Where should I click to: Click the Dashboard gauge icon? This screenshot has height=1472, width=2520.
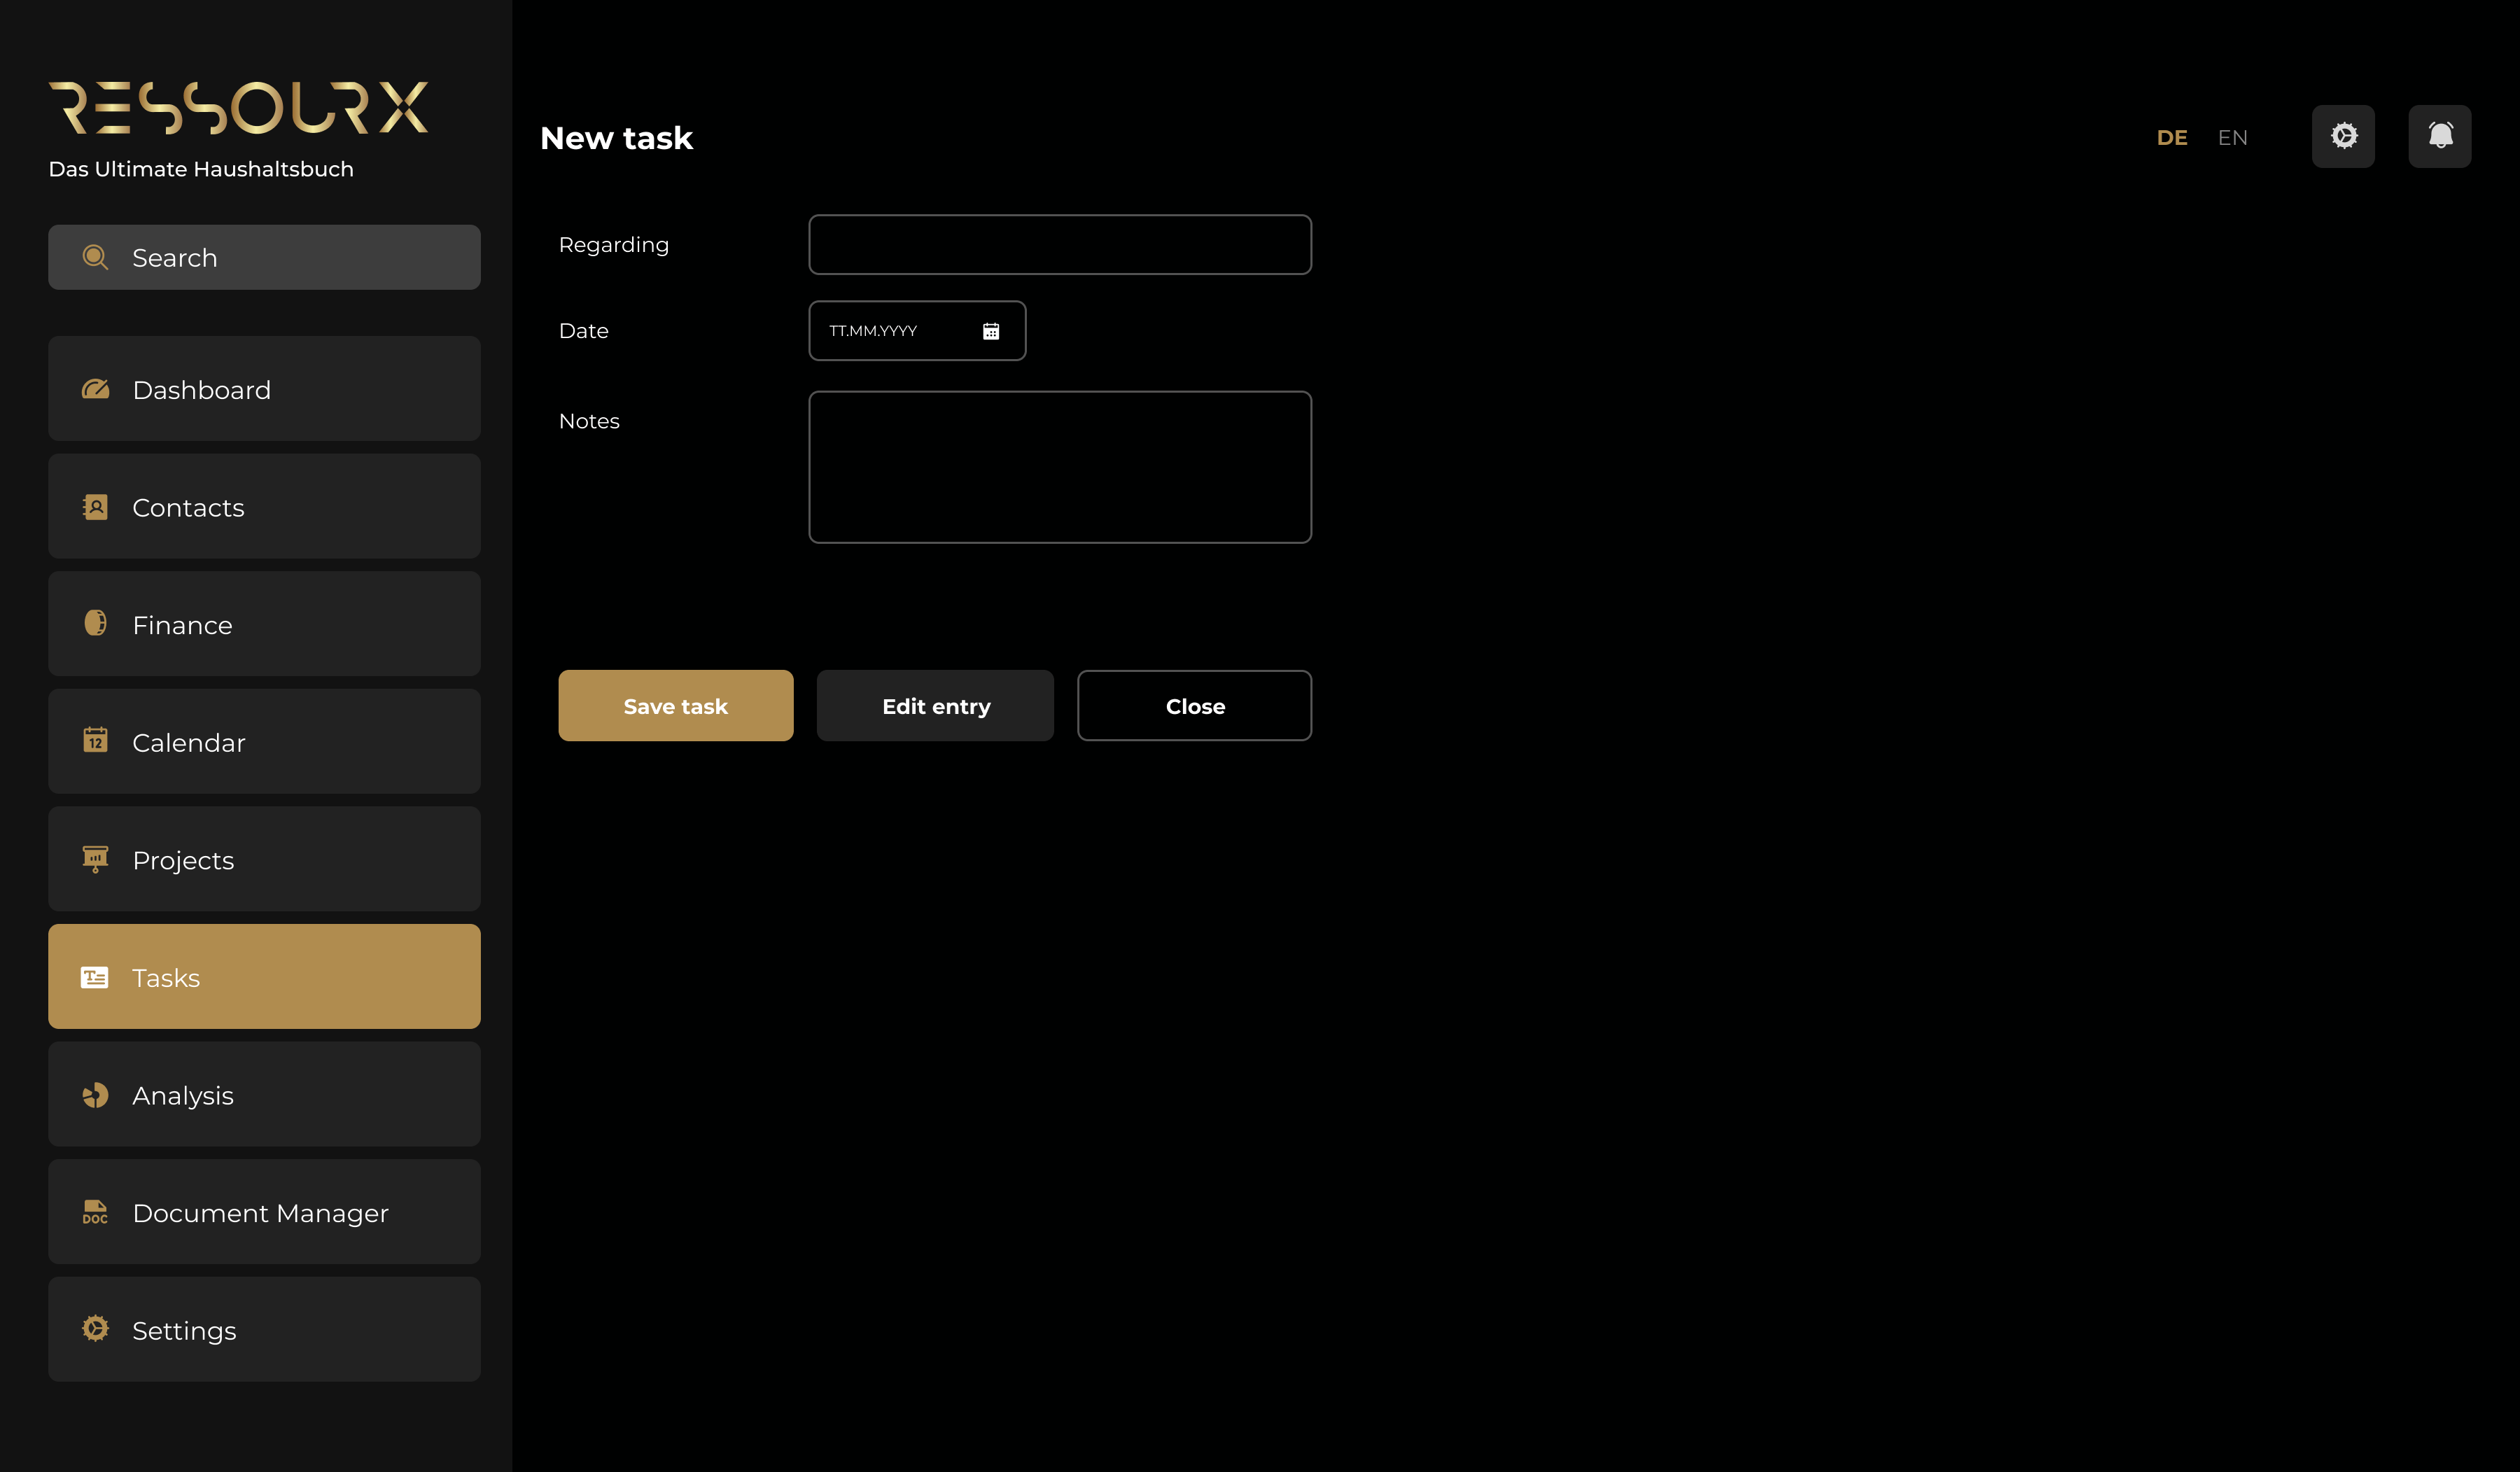point(95,389)
